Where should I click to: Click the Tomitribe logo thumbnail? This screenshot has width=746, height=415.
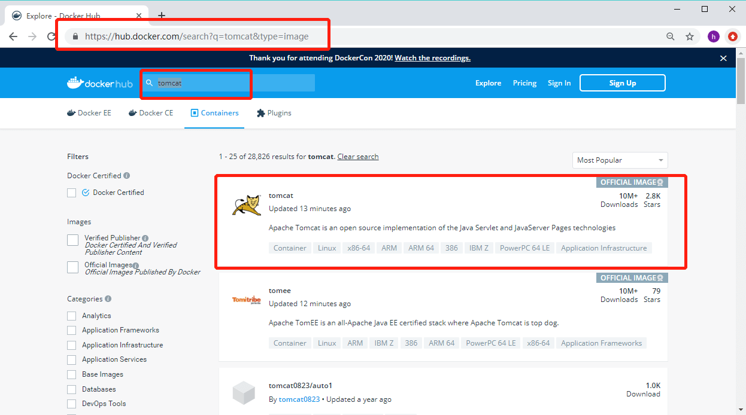[247, 300]
